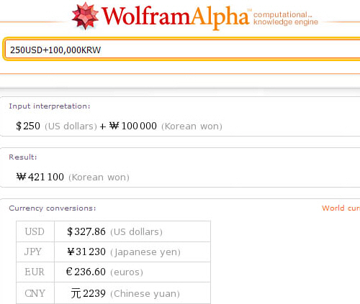Click the ¥31 230 Japanese yen value

coord(124,252)
